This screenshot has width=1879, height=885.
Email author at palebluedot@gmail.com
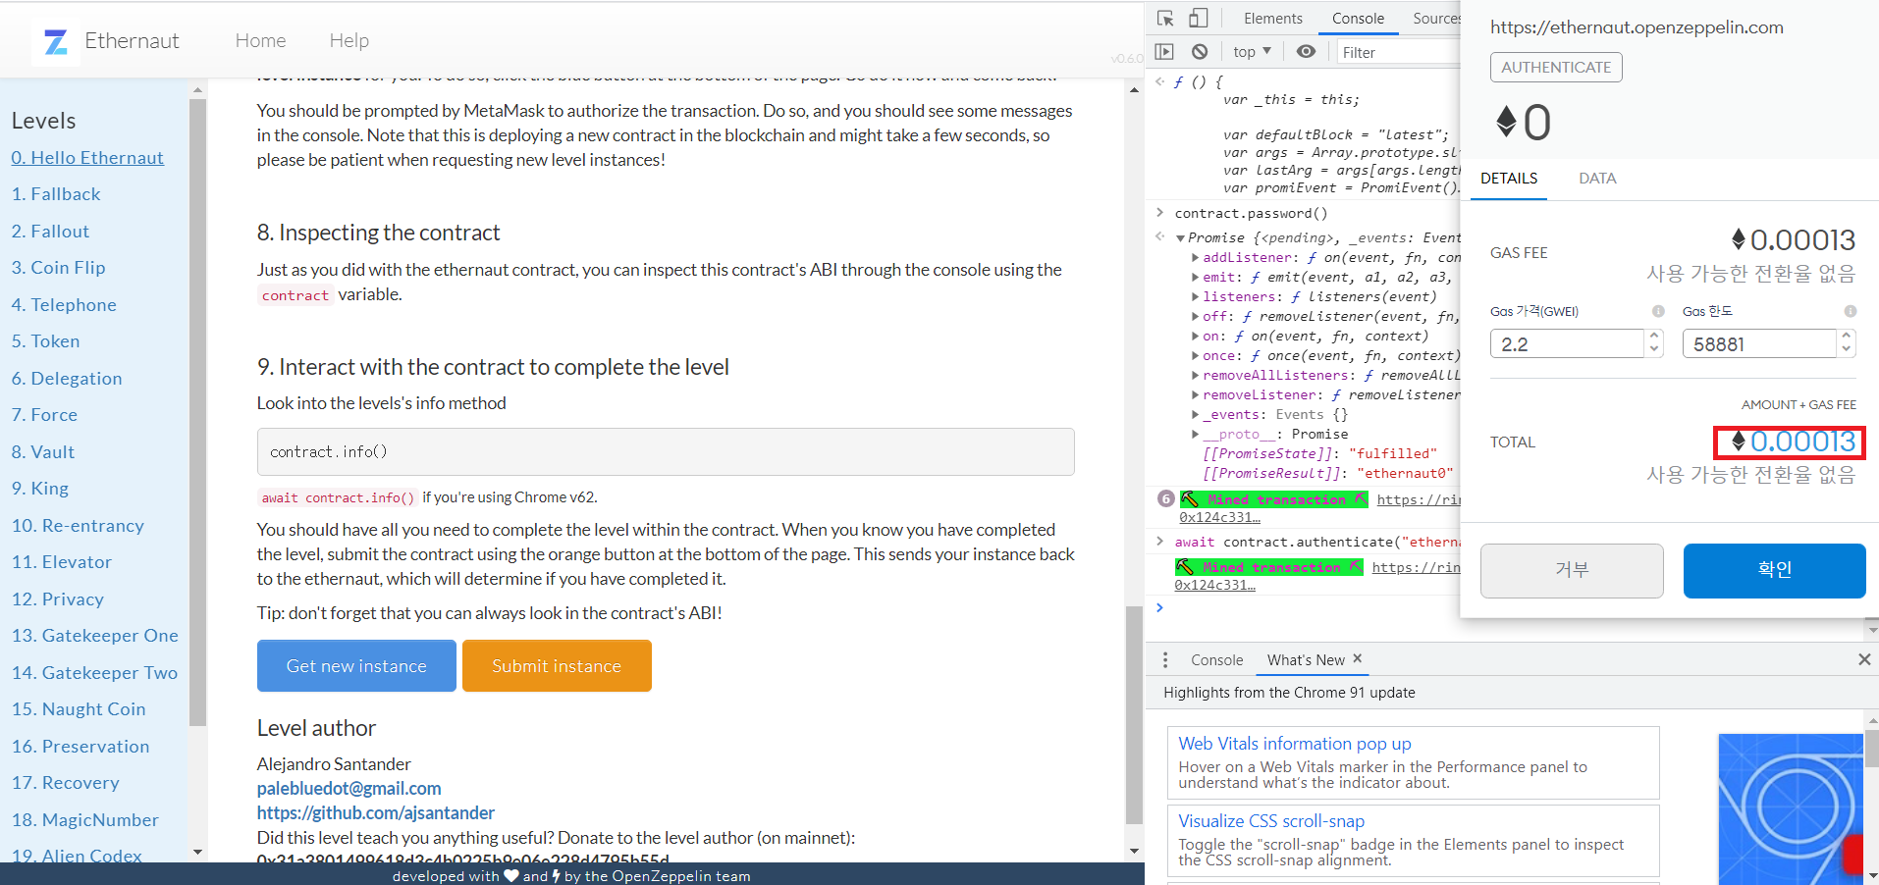pyautogui.click(x=349, y=789)
